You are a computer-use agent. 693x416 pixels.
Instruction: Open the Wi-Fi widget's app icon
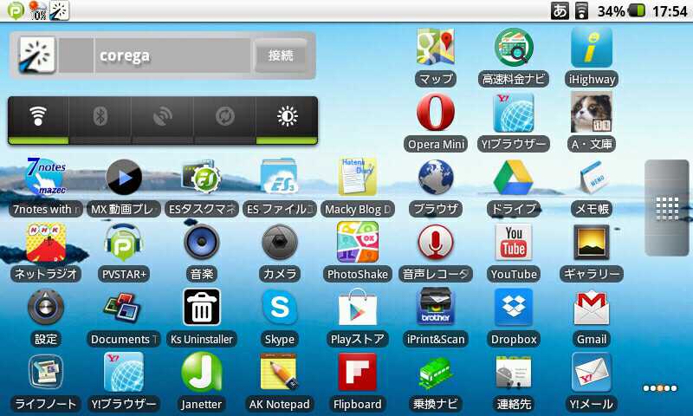(x=37, y=55)
